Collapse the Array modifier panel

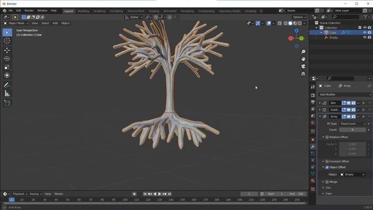click(320, 117)
